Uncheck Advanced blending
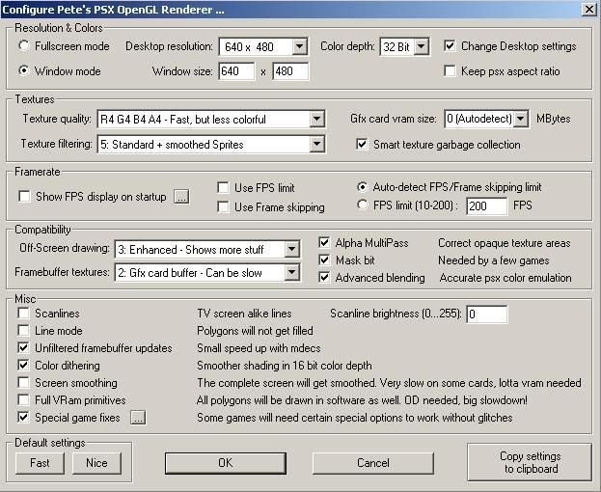Screen dimensions: 601x492 tap(324, 277)
